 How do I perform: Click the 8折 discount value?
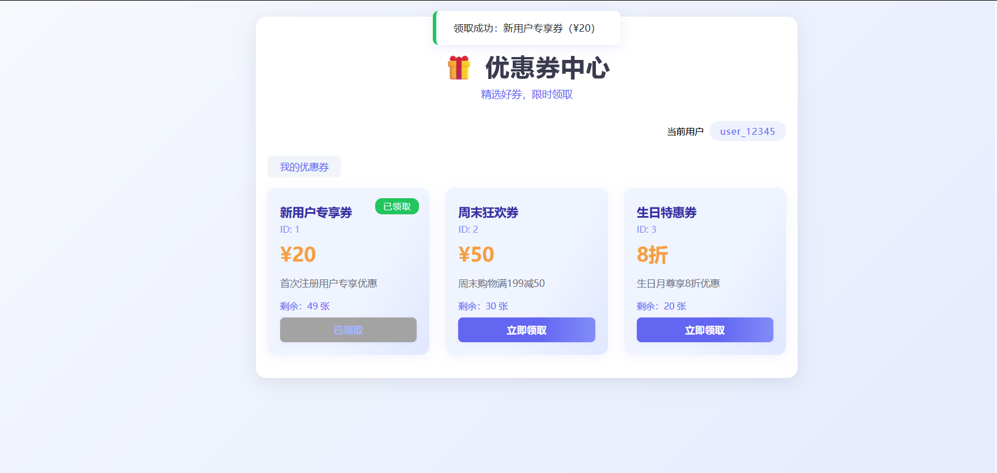652,254
